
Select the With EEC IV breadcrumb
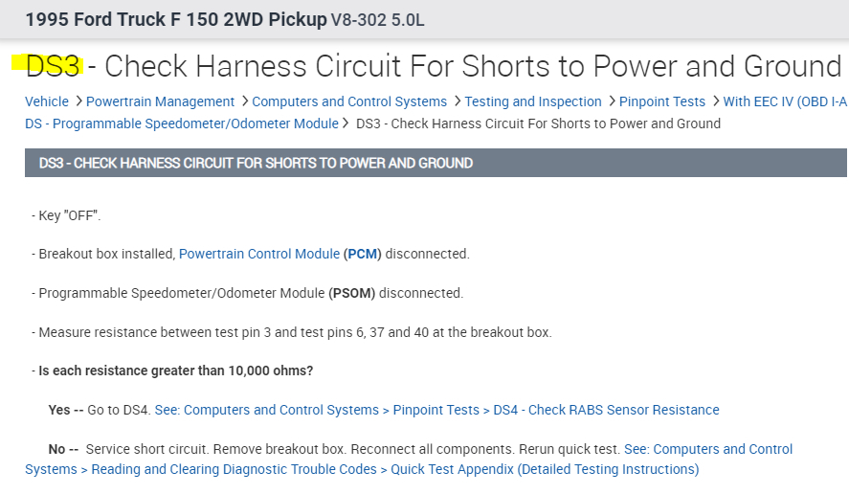(x=785, y=101)
